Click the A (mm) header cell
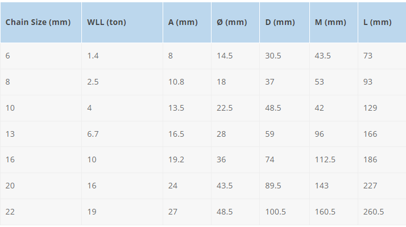The height and width of the screenshot is (227, 406). (x=187, y=22)
